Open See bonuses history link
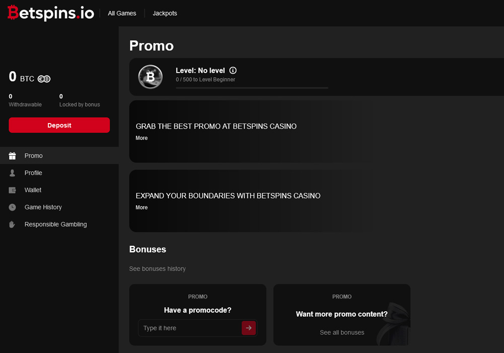Image resolution: width=504 pixels, height=353 pixels. click(x=157, y=269)
